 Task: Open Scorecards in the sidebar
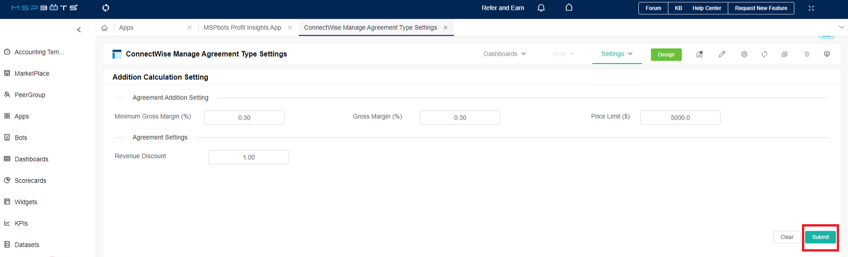click(30, 181)
